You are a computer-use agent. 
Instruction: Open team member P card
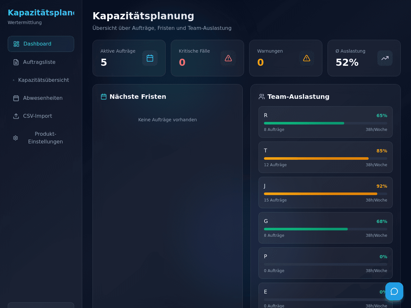pos(326,263)
